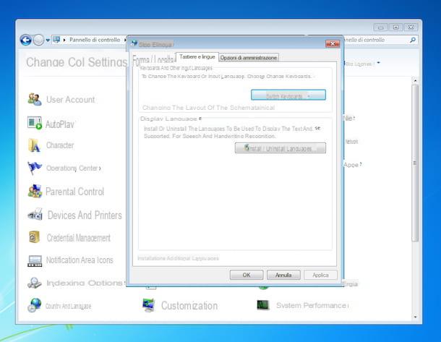Screen dimensions: 441x342
Task: Click the OK button in dialog
Action: [x=247, y=275]
